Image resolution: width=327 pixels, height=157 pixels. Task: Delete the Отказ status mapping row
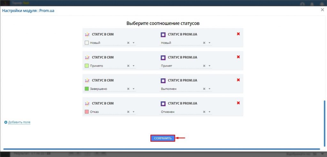238,103
